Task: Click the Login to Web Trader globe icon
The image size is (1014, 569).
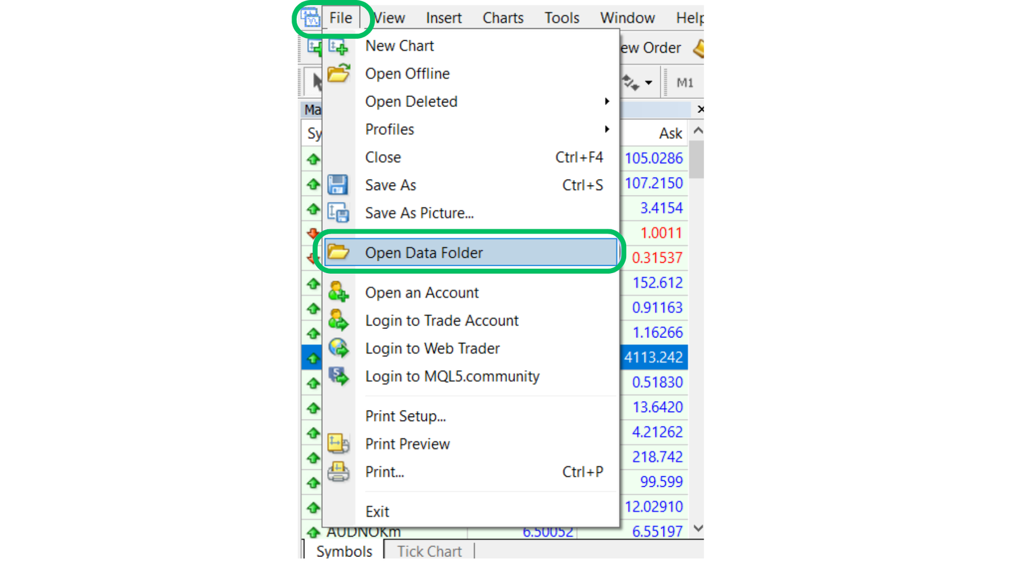Action: pos(338,348)
